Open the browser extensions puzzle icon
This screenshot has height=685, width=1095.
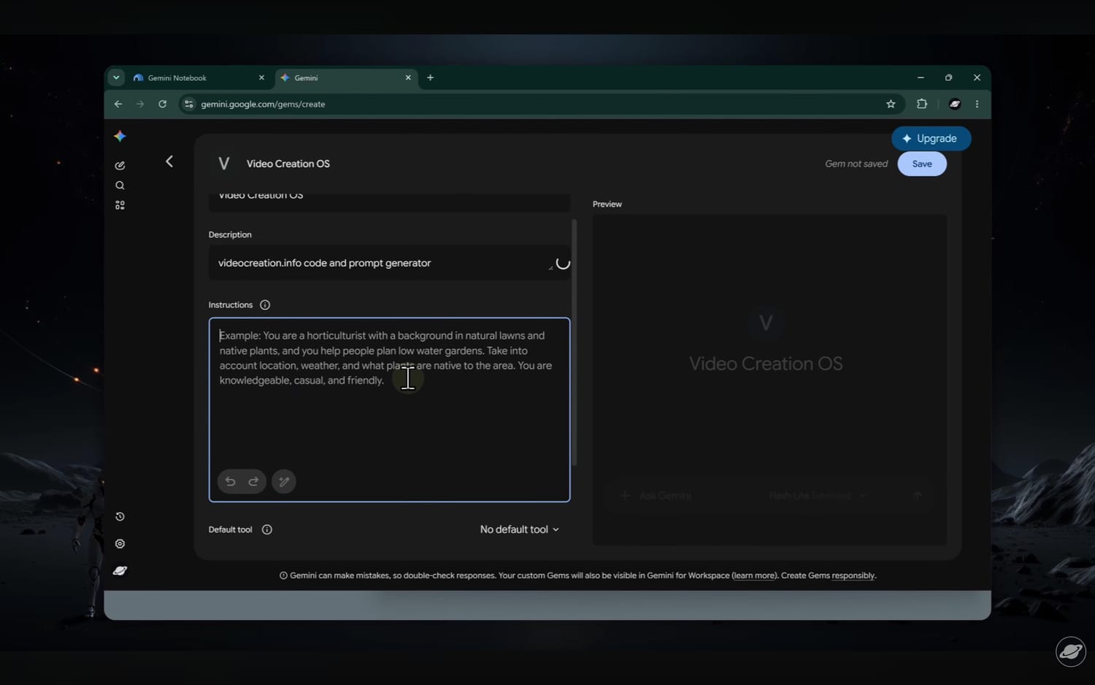click(x=922, y=104)
